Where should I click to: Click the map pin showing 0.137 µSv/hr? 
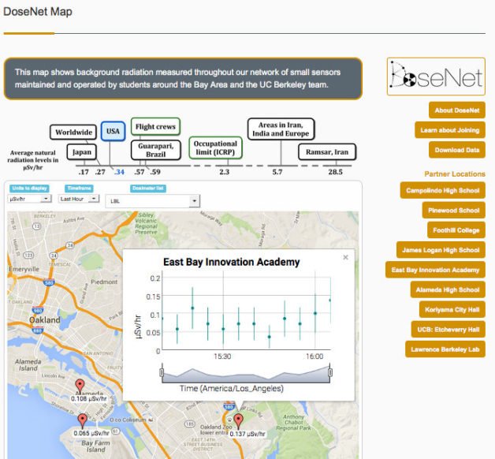click(x=238, y=421)
